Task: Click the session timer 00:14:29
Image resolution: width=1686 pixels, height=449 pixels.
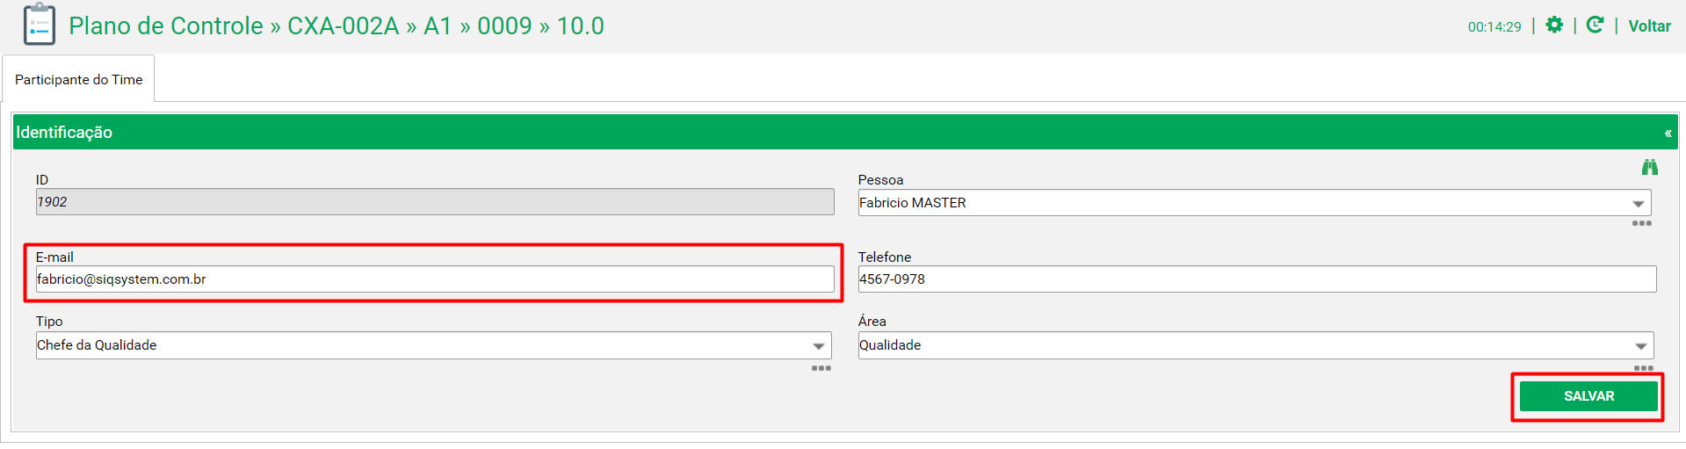Action: click(x=1494, y=27)
